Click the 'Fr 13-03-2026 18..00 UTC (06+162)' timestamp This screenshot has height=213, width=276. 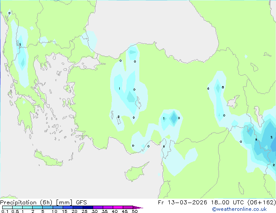pyautogui.click(x=217, y=203)
